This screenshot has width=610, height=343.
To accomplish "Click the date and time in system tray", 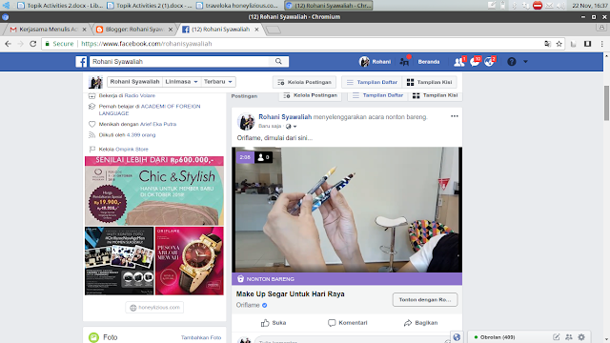I will (x=589, y=6).
